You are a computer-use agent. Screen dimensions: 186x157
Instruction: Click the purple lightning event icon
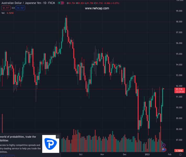tap(164, 145)
